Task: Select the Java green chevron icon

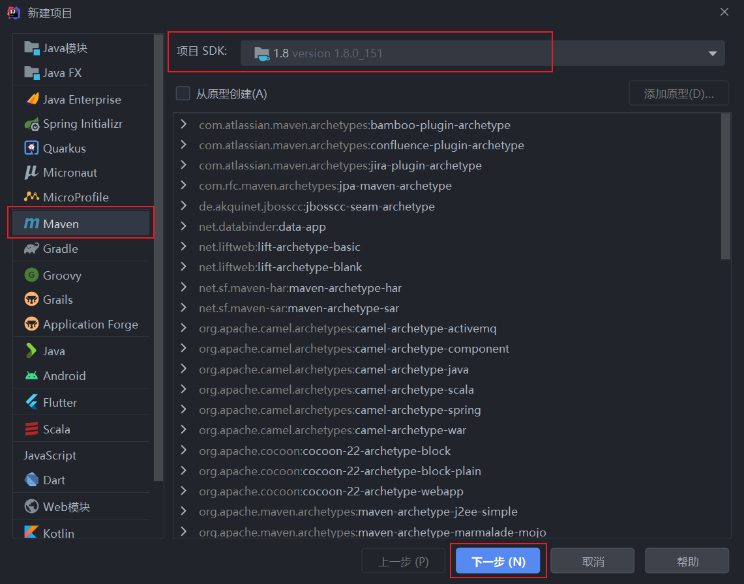Action: (x=31, y=351)
